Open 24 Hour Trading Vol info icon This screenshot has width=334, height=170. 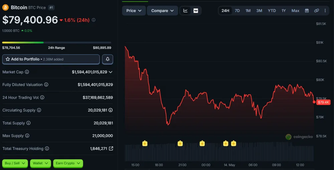pos(42,97)
